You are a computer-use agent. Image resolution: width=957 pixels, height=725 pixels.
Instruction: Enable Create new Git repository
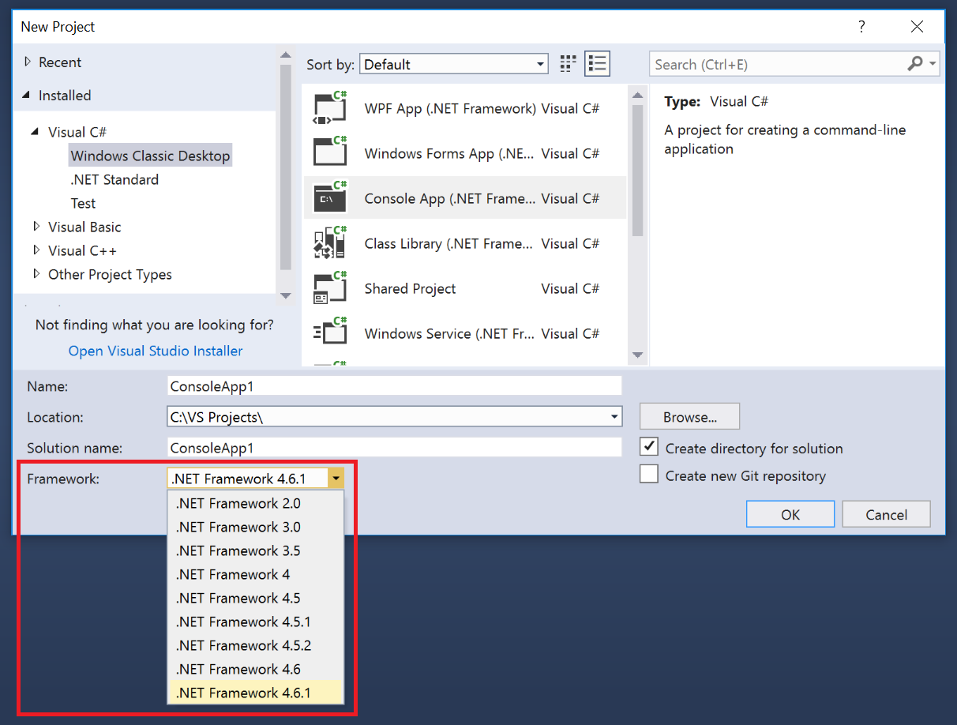point(648,474)
